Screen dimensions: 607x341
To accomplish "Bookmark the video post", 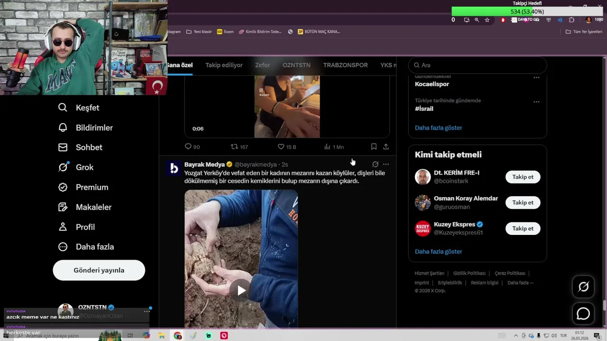I will click(374, 147).
